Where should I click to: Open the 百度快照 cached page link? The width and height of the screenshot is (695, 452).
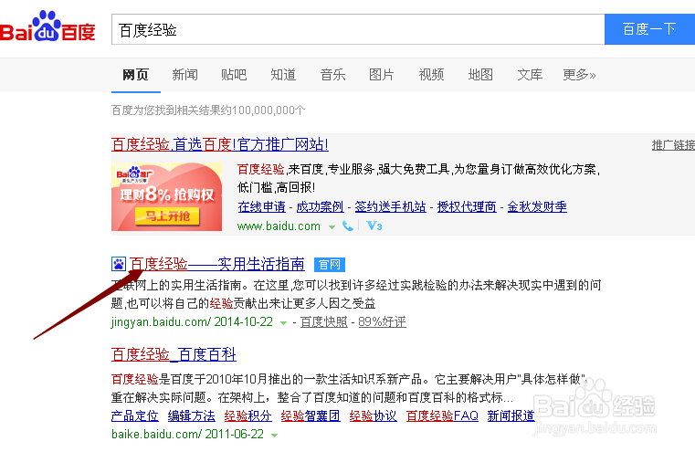[324, 321]
